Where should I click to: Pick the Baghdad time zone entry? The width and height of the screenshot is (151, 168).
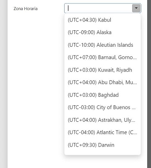102,95
